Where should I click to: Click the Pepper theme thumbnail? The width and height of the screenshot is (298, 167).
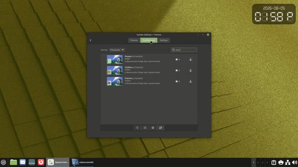pyautogui.click(x=115, y=59)
